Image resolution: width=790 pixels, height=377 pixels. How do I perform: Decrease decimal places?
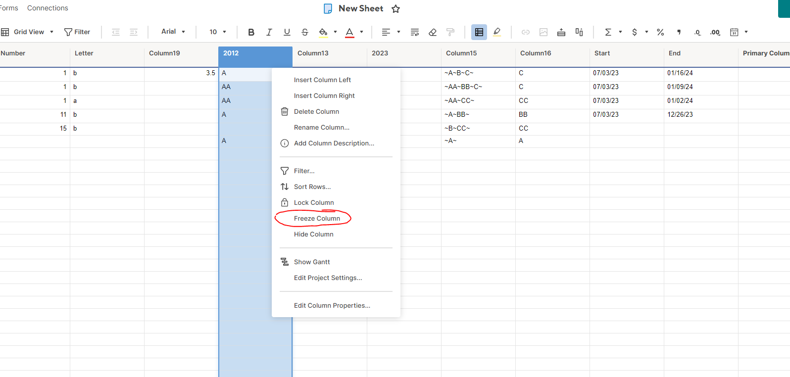pos(697,32)
